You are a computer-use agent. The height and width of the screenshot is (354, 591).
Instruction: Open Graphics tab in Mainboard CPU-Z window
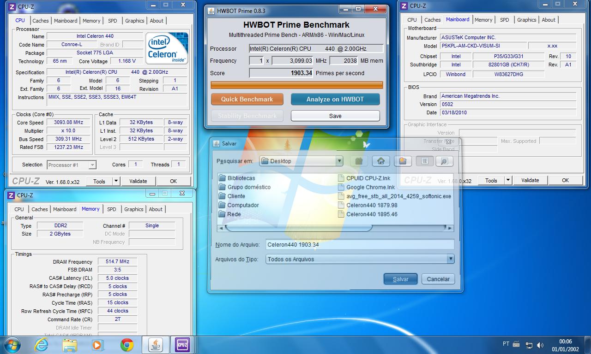(527, 20)
